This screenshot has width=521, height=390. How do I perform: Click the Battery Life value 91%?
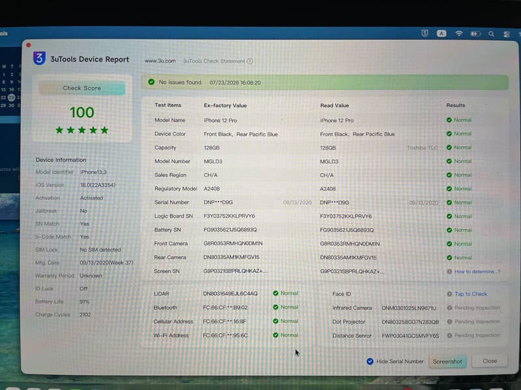(x=85, y=302)
